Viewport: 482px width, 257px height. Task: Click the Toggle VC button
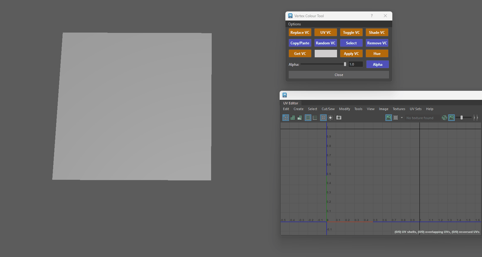click(x=351, y=33)
